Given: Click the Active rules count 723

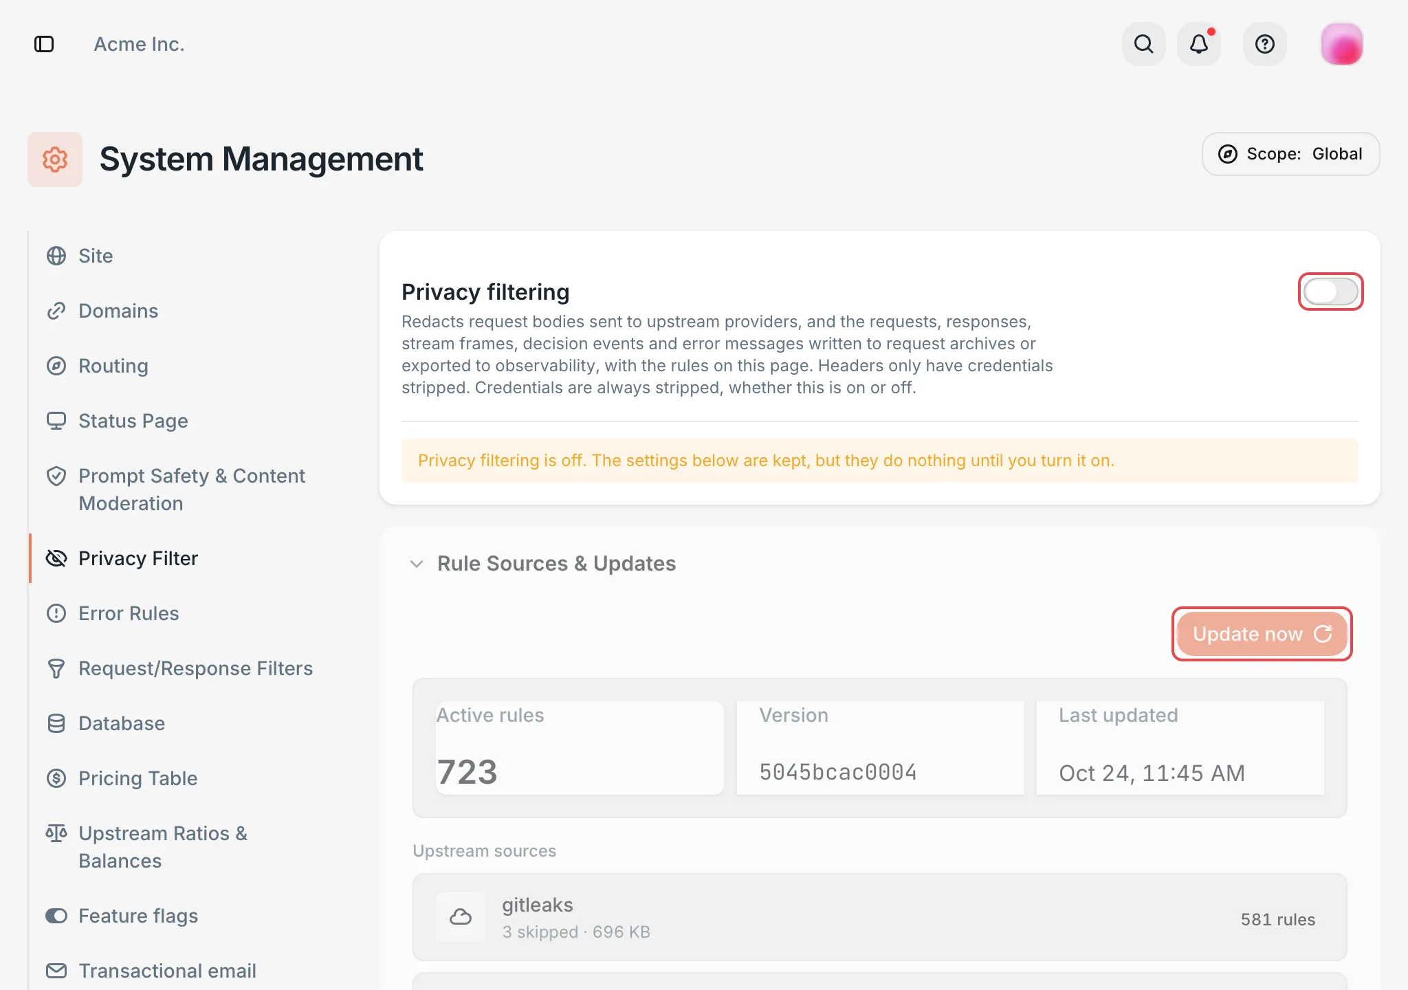Looking at the screenshot, I should point(467,771).
